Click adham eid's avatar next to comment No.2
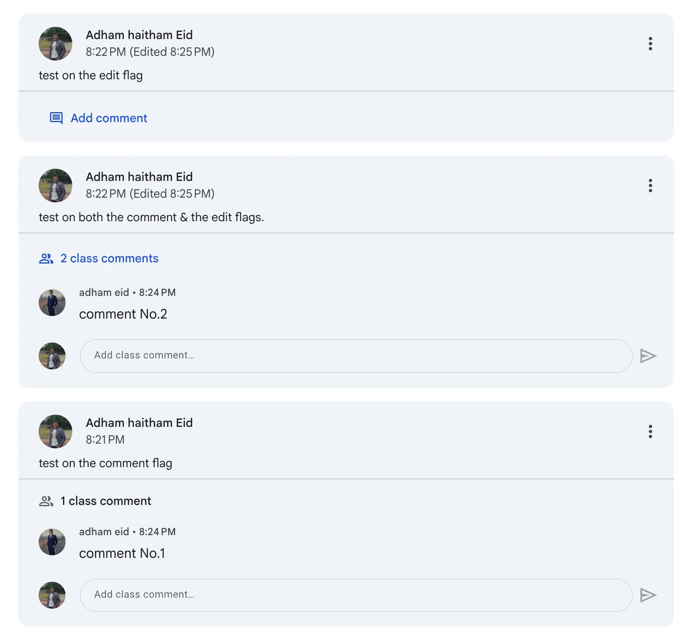The width and height of the screenshot is (690, 638). [x=52, y=302]
